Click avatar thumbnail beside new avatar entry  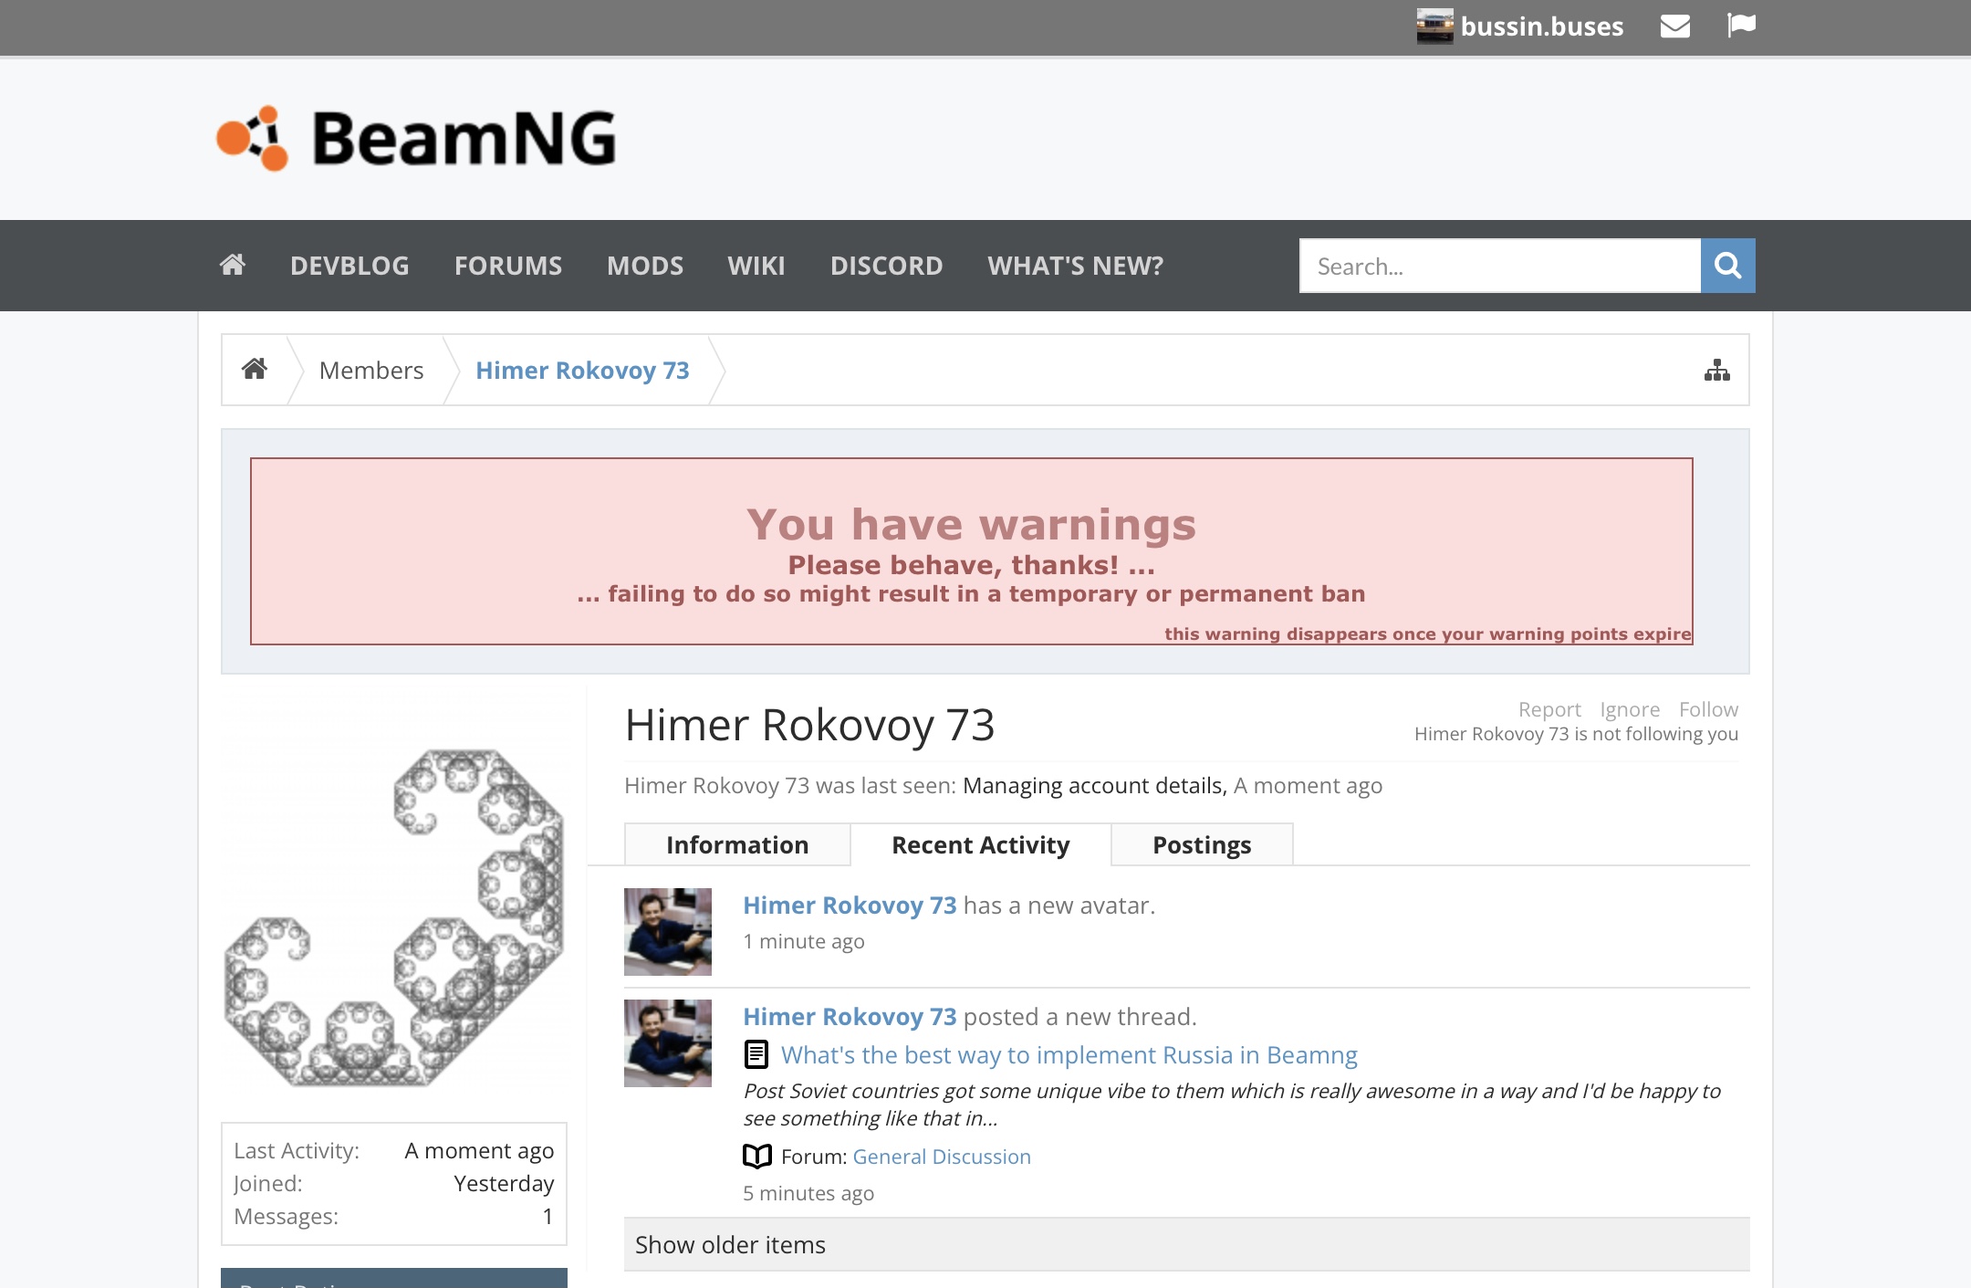coord(668,932)
